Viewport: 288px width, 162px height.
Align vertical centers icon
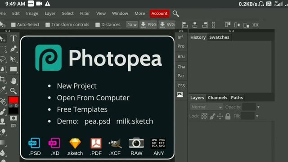pyautogui.click(x=237, y=25)
